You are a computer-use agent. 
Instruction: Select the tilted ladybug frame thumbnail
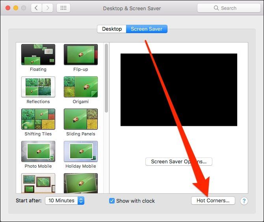click(x=81, y=183)
